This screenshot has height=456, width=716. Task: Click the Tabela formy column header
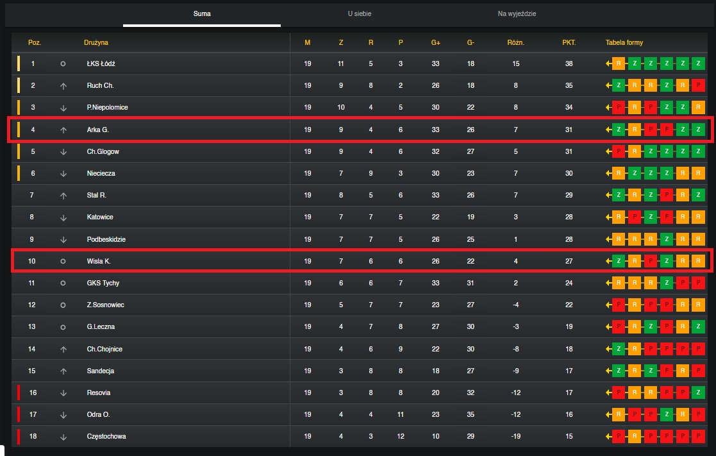coord(624,42)
